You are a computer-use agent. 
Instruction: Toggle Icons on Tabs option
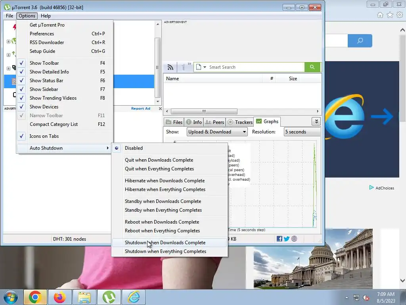pos(65,136)
